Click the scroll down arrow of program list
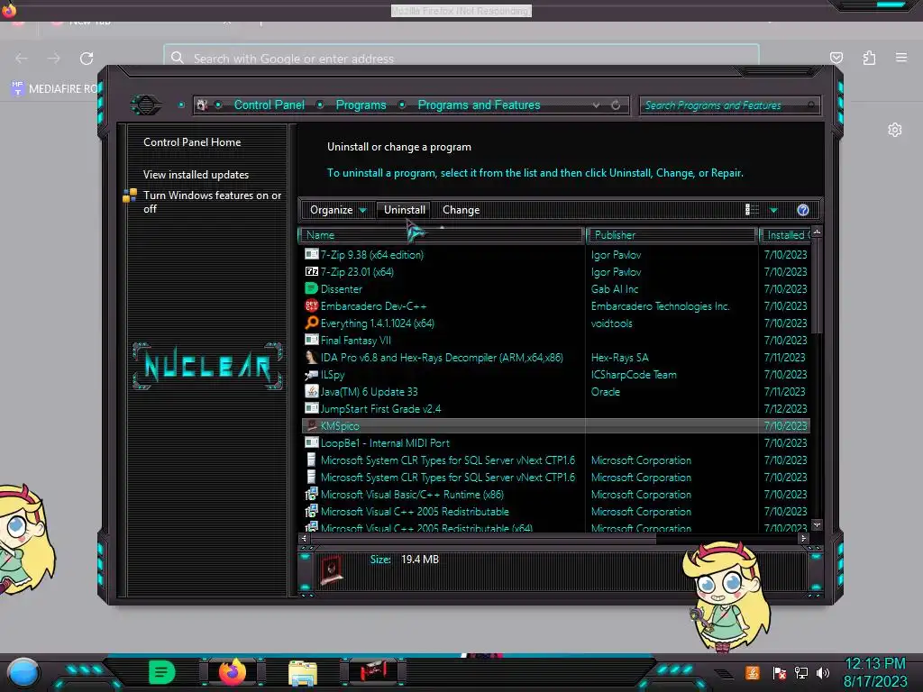The height and width of the screenshot is (692, 923). pyautogui.click(x=817, y=525)
